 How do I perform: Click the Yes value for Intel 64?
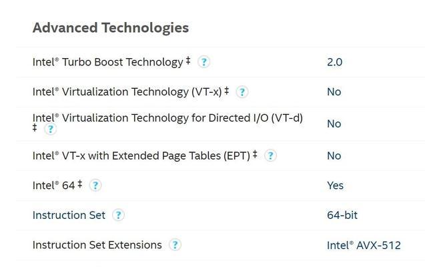pos(336,186)
